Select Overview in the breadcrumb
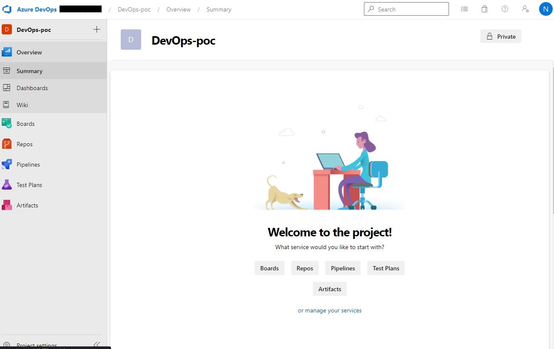This screenshot has width=554, height=349. coord(178,9)
